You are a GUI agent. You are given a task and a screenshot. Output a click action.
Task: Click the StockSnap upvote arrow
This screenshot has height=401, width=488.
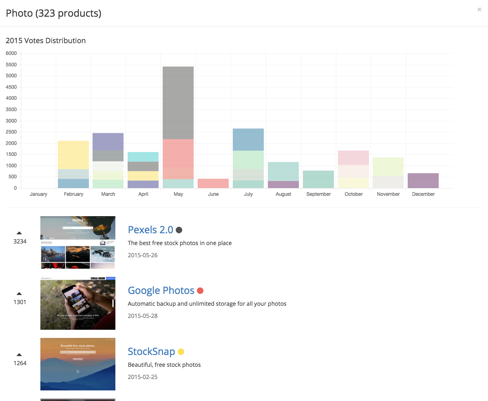point(19,355)
